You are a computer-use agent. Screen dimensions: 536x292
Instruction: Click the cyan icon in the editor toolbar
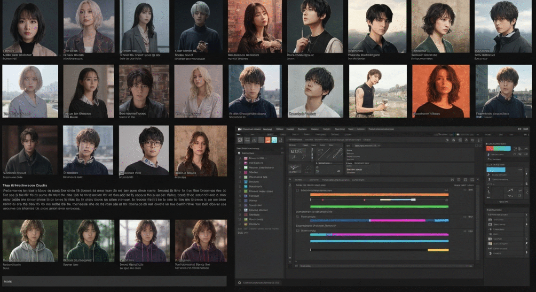(274, 140)
